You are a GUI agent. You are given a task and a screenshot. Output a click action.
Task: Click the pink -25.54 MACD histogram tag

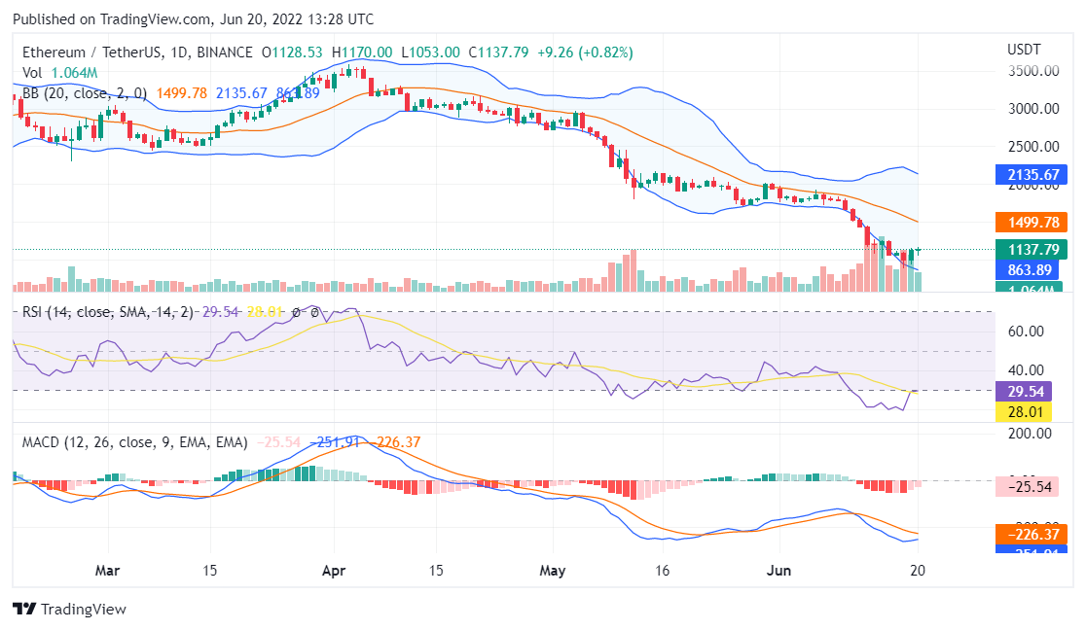coord(1032,486)
